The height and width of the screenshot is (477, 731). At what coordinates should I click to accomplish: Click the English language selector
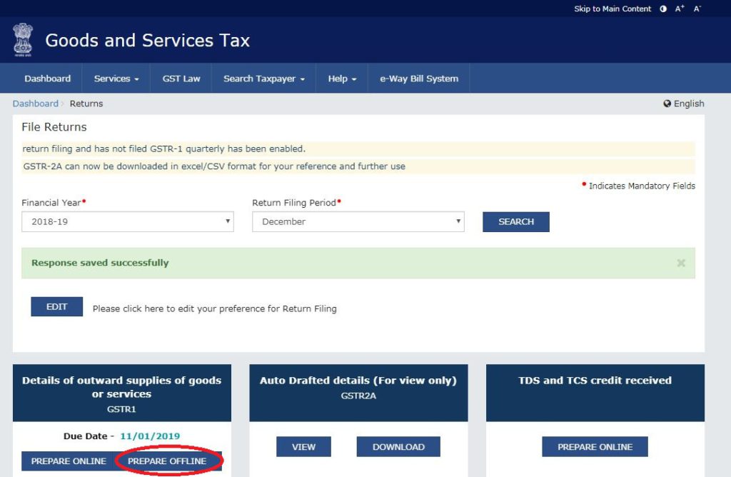(x=684, y=104)
